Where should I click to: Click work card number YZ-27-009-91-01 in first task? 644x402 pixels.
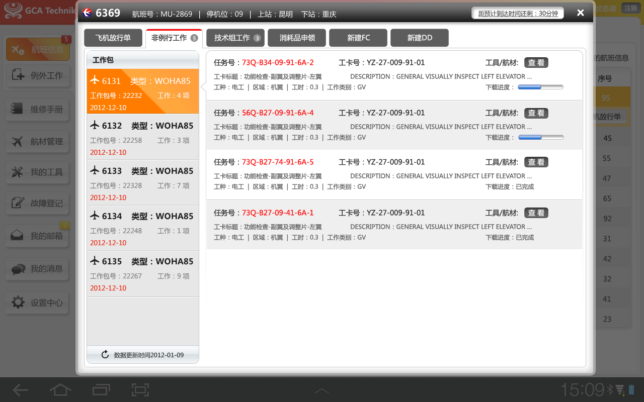(x=395, y=63)
